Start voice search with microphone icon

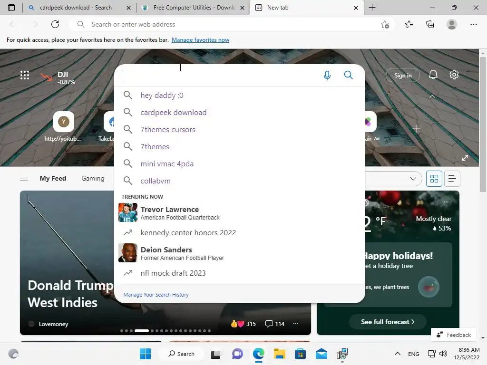point(327,75)
